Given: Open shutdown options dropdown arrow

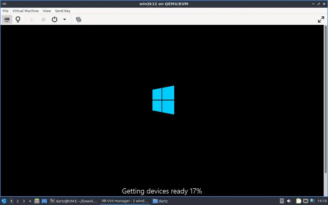Looking at the screenshot, I should point(65,19).
